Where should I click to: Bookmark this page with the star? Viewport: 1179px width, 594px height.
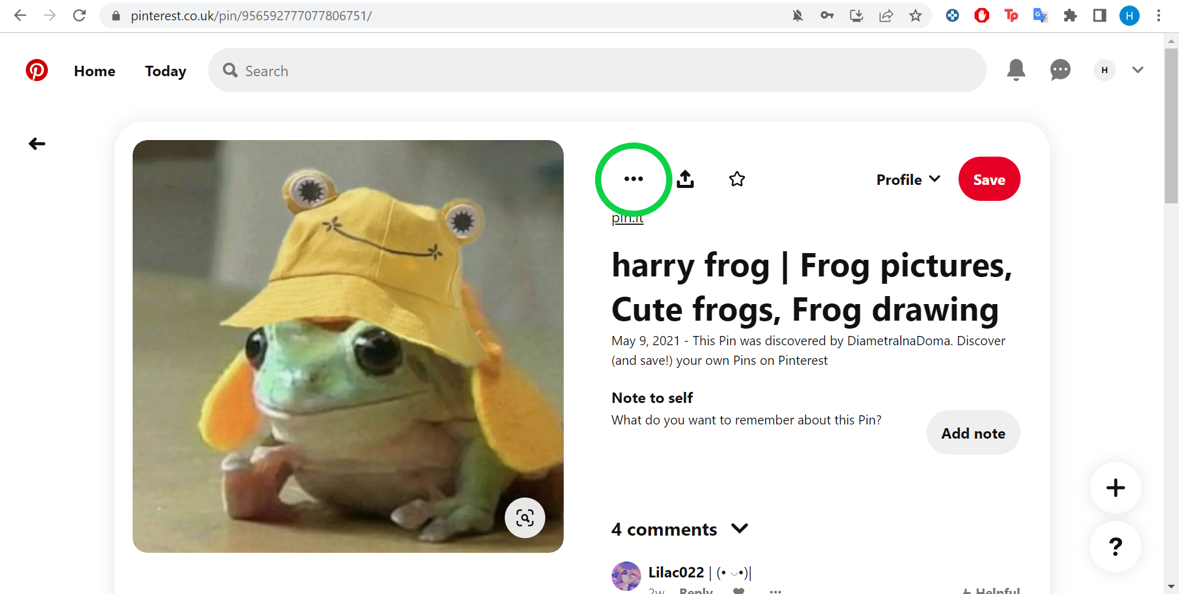(x=916, y=16)
